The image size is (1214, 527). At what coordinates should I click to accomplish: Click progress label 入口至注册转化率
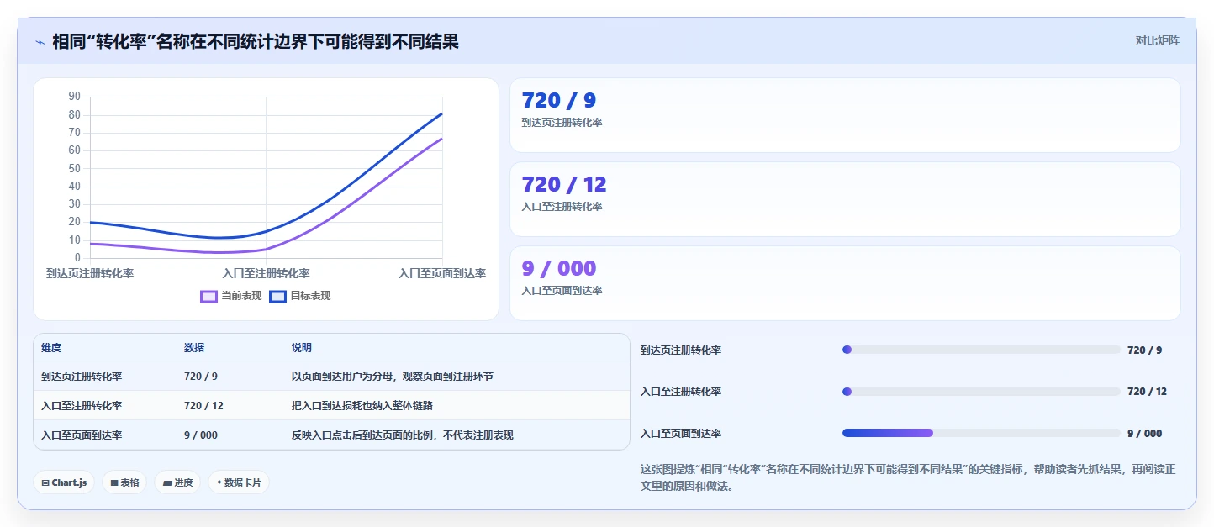[x=681, y=392]
